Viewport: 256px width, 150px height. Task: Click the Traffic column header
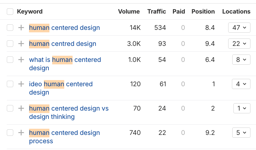(157, 12)
